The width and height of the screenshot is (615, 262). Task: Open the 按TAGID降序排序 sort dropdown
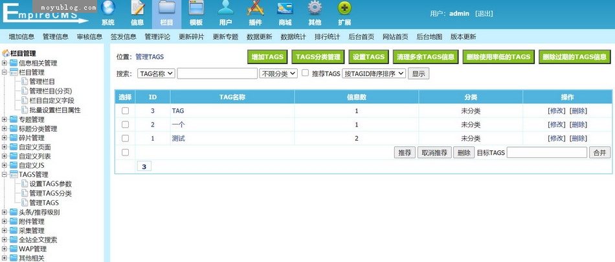pyautogui.click(x=374, y=74)
